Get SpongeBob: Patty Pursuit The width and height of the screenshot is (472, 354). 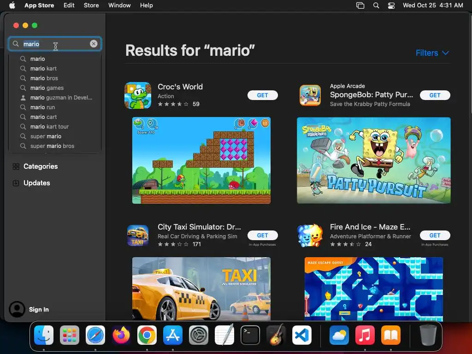(x=435, y=95)
